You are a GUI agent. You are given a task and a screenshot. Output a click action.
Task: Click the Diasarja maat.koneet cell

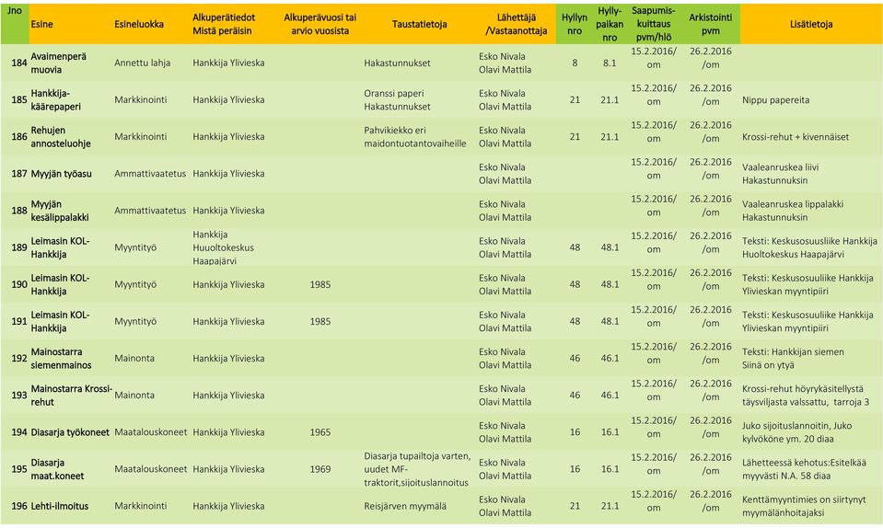point(57,469)
